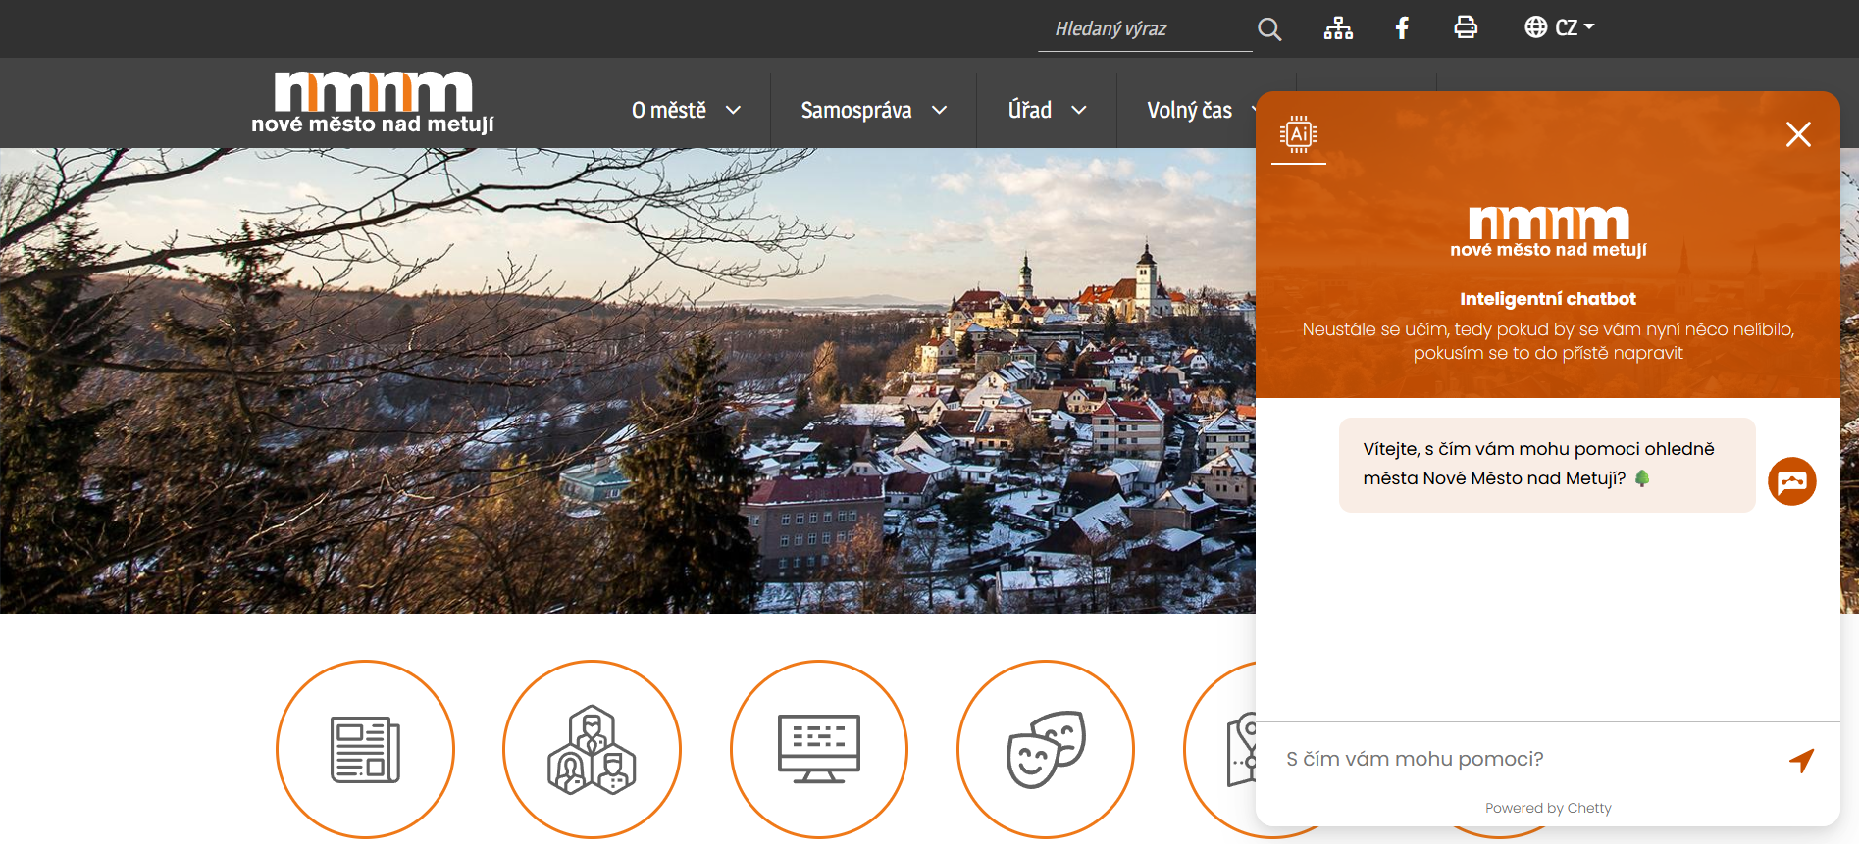Open the people hexagons circle icon

pos(592,749)
